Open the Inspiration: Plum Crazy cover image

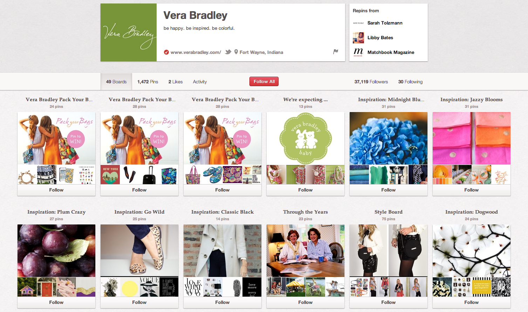56,251
